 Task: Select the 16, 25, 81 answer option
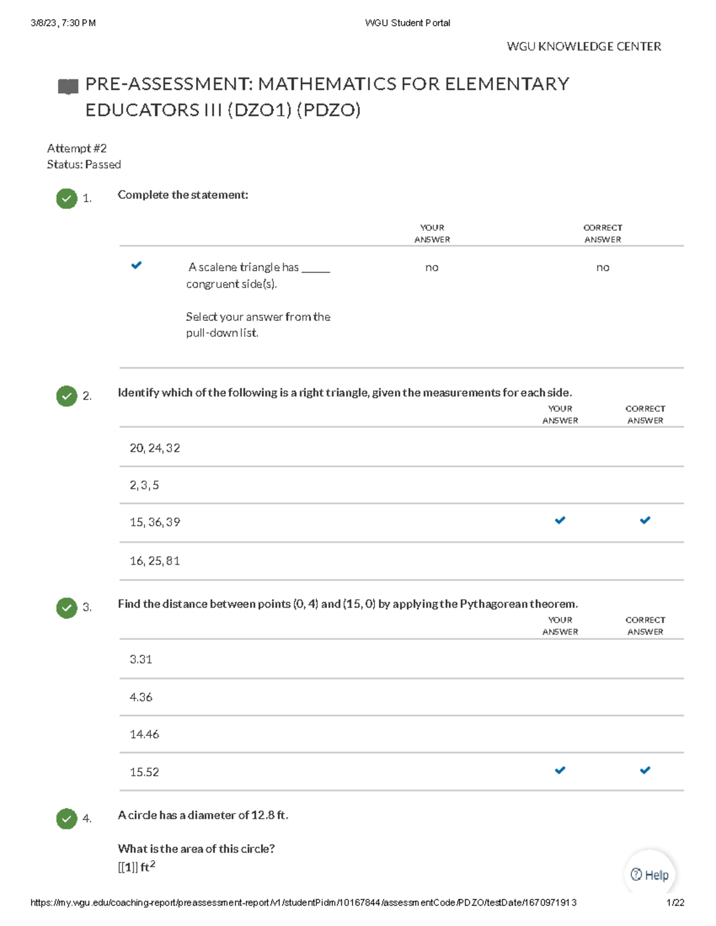pyautogui.click(x=155, y=561)
